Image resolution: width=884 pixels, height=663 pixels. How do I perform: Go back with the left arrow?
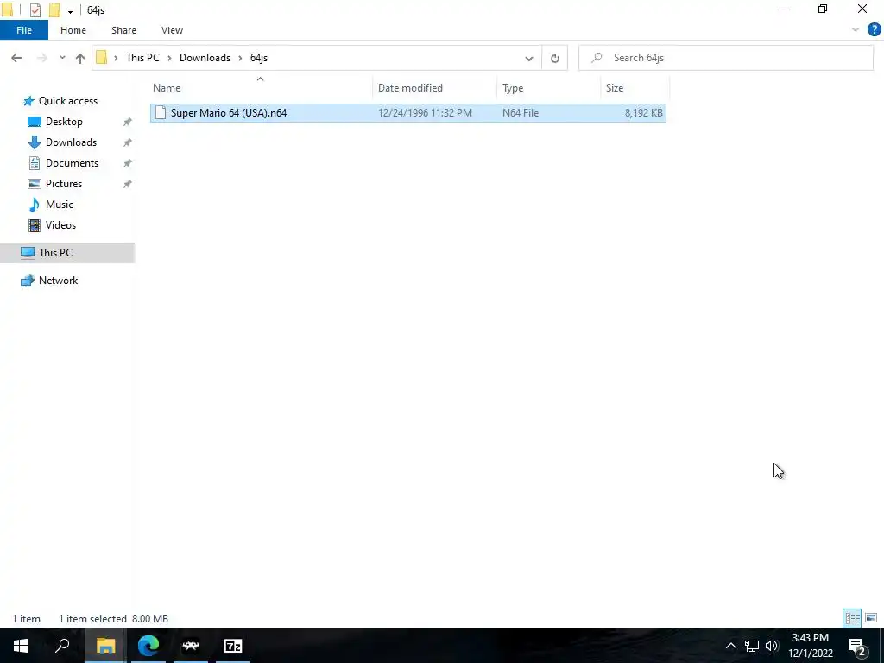[x=16, y=58]
